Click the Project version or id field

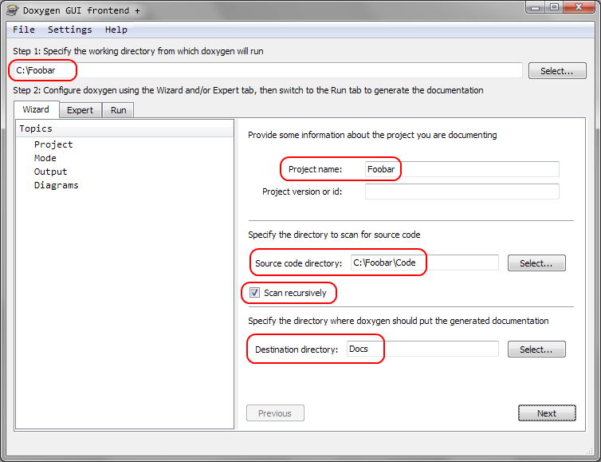click(x=462, y=192)
